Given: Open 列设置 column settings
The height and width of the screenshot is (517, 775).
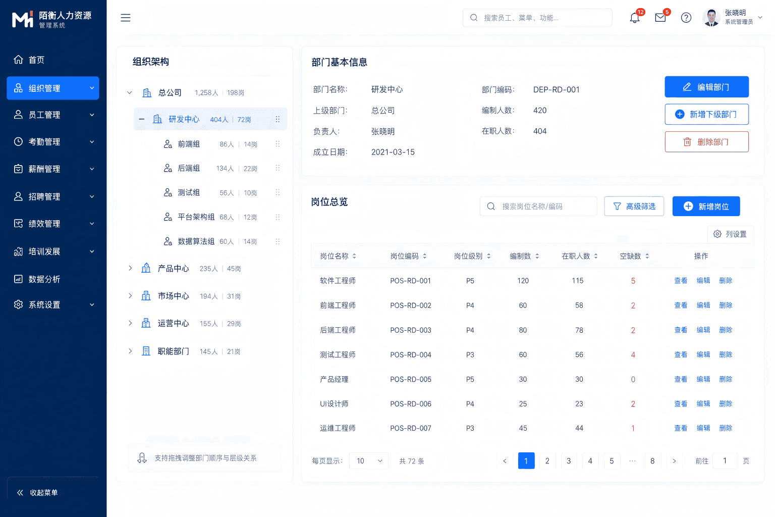Looking at the screenshot, I should (731, 234).
